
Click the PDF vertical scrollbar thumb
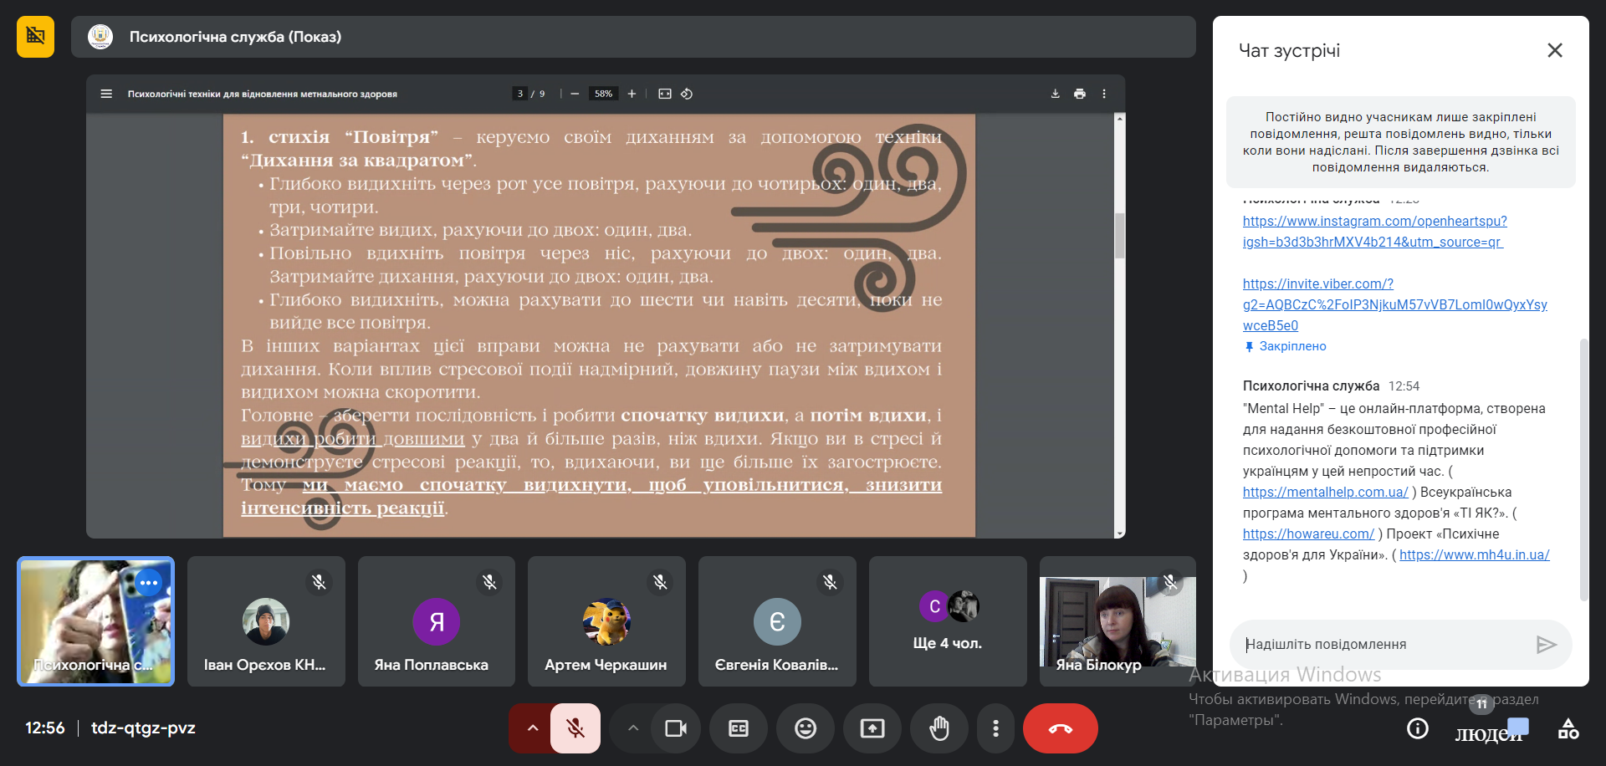coord(1119,236)
